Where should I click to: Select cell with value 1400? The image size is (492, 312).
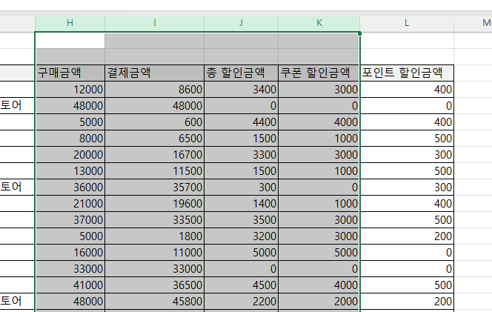(x=241, y=204)
